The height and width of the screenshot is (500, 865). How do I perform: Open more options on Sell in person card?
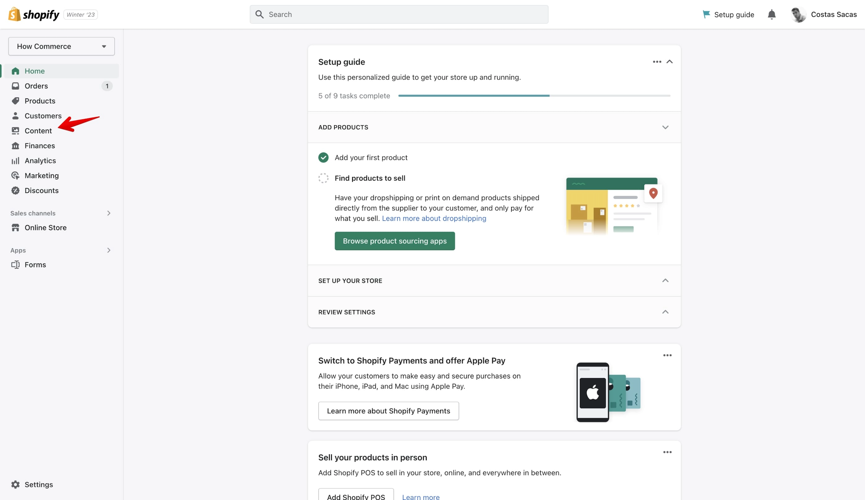667,452
